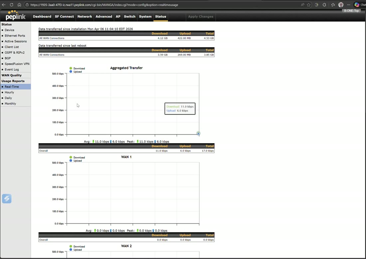Open Client List in the sidebar
Viewport: 366px width, 259px height.
(12, 47)
